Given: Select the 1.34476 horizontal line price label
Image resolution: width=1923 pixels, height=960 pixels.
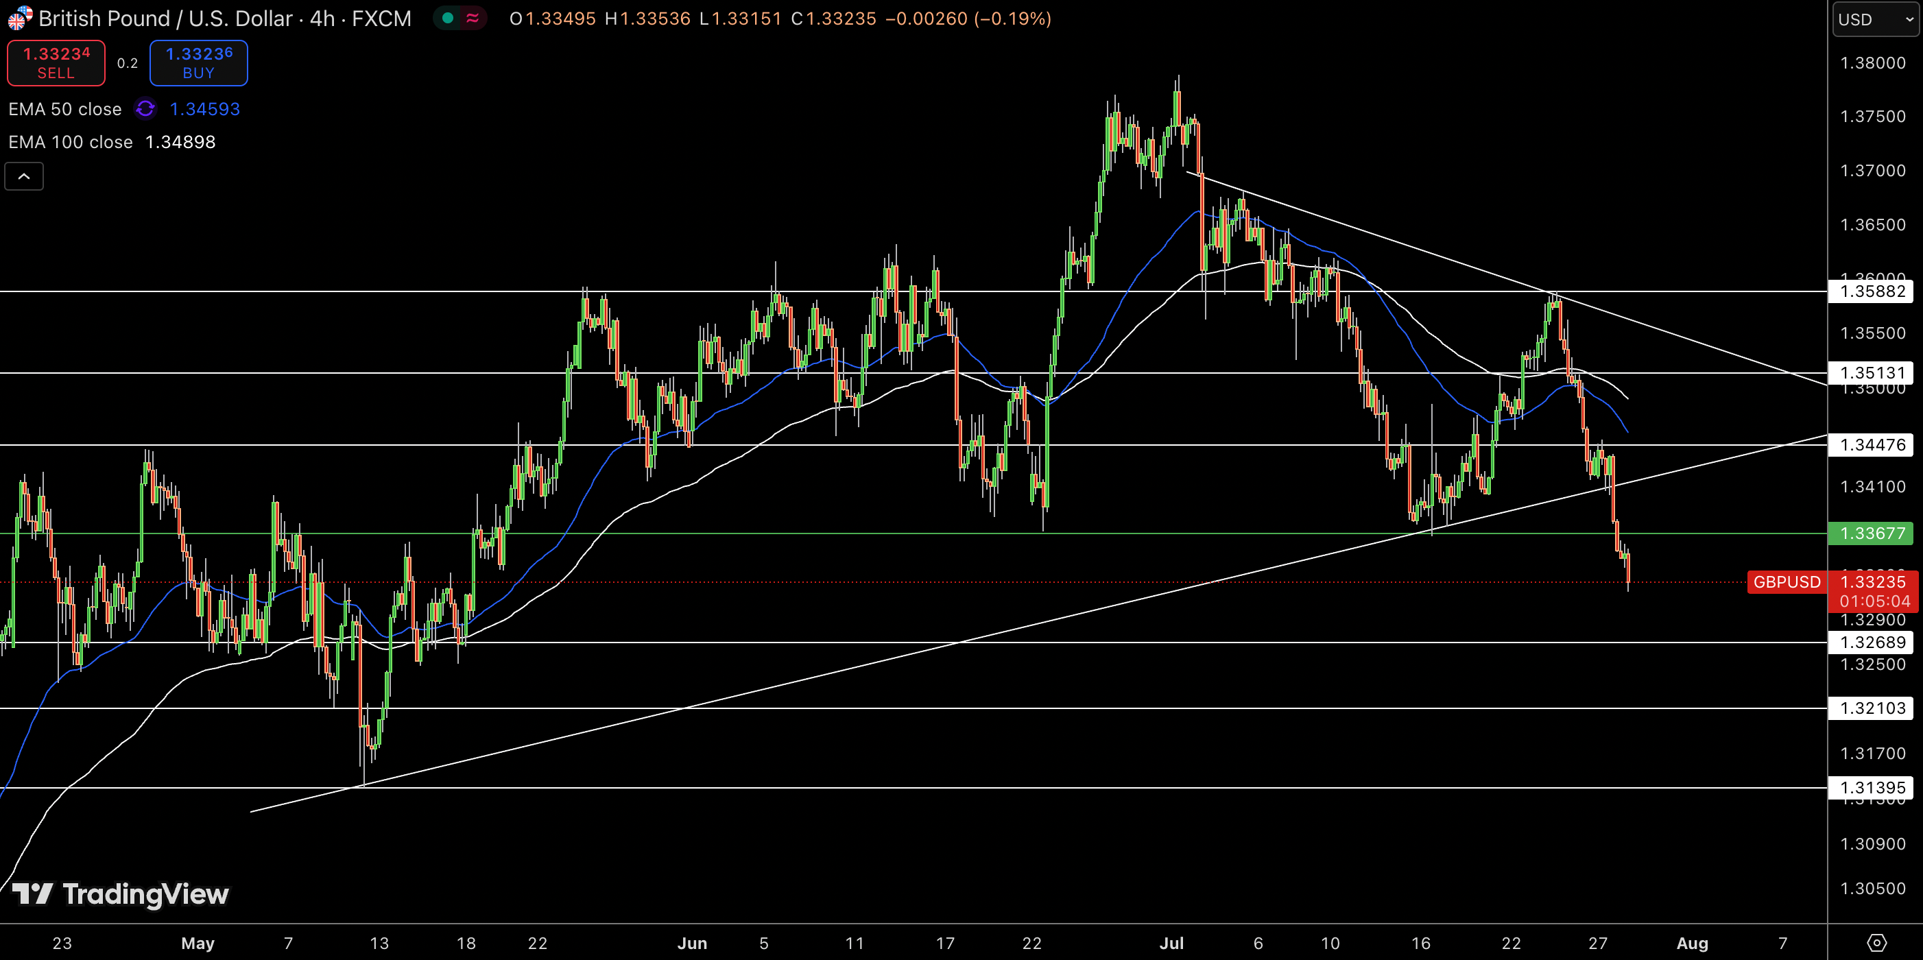Looking at the screenshot, I should (1872, 445).
